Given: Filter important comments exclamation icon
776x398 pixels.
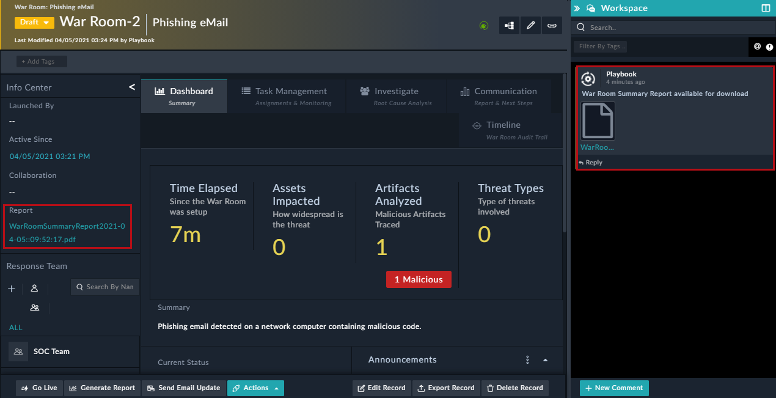Looking at the screenshot, I should point(769,46).
